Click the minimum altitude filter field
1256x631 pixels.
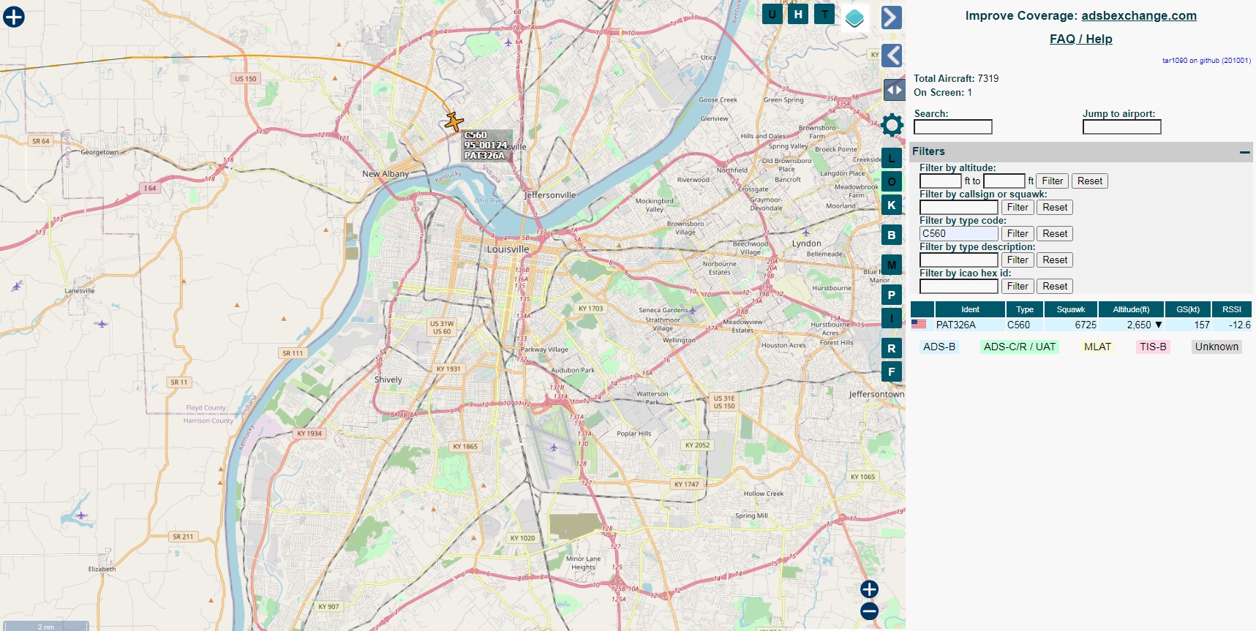pyautogui.click(x=940, y=181)
